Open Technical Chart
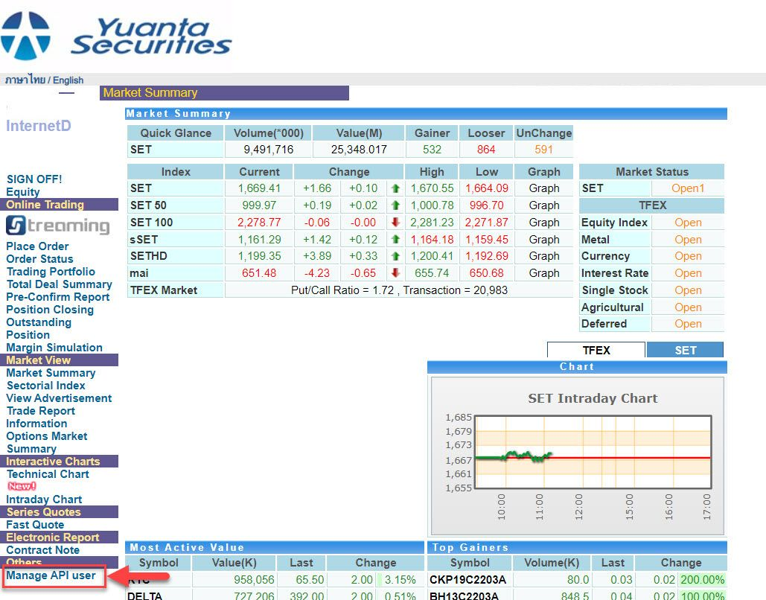Viewport: 766px width, 600px height. (x=48, y=474)
